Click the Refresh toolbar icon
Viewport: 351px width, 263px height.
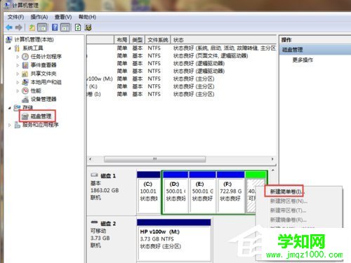point(78,27)
